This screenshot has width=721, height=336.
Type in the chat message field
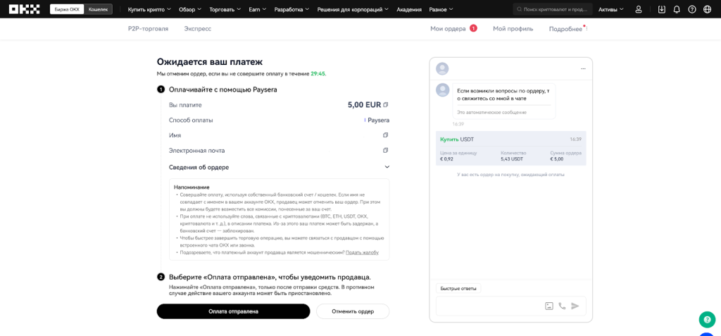coord(489,306)
